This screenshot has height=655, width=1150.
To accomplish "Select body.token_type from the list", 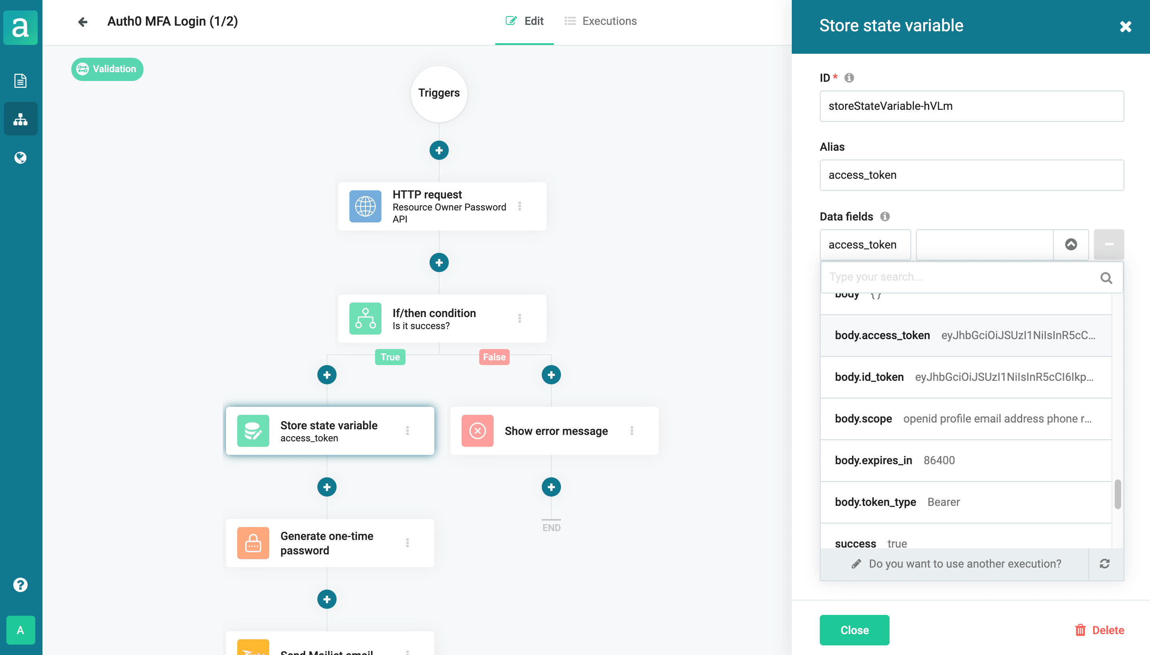I will click(966, 502).
